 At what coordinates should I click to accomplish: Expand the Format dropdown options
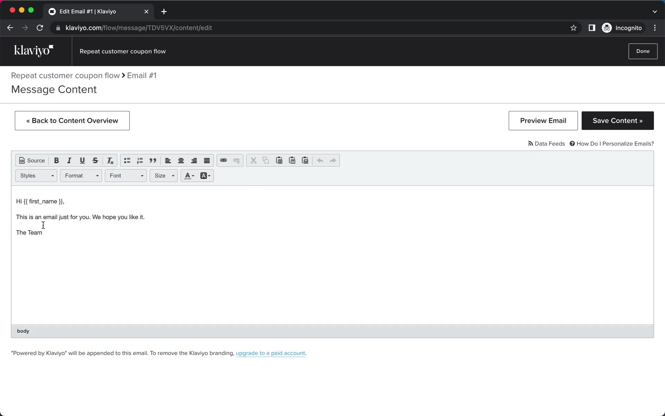click(80, 175)
